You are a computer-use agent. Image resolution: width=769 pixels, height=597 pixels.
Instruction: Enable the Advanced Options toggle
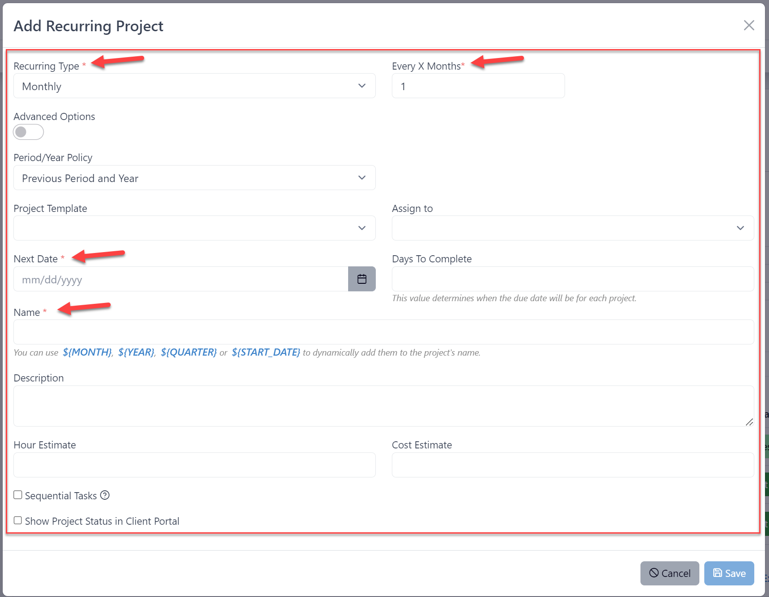[28, 132]
